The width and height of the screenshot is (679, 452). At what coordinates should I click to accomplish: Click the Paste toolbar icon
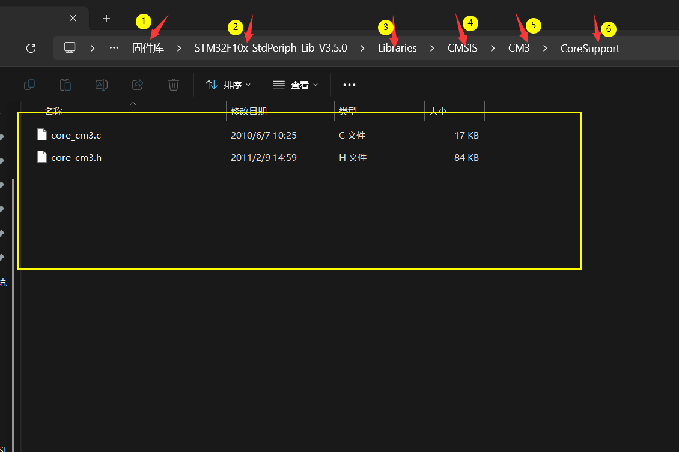(x=65, y=85)
